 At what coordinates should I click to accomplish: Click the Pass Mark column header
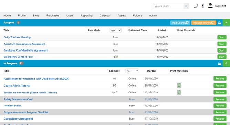94,30
